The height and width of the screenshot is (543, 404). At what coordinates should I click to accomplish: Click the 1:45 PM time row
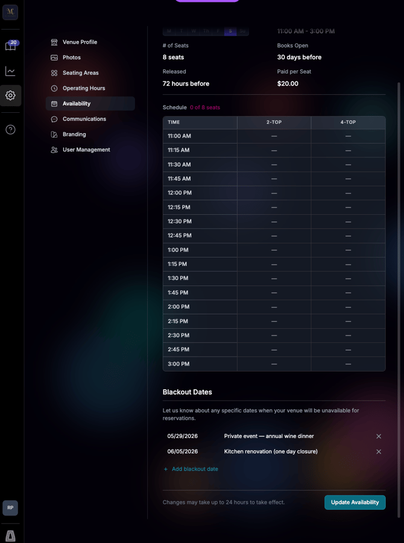pyautogui.click(x=274, y=293)
